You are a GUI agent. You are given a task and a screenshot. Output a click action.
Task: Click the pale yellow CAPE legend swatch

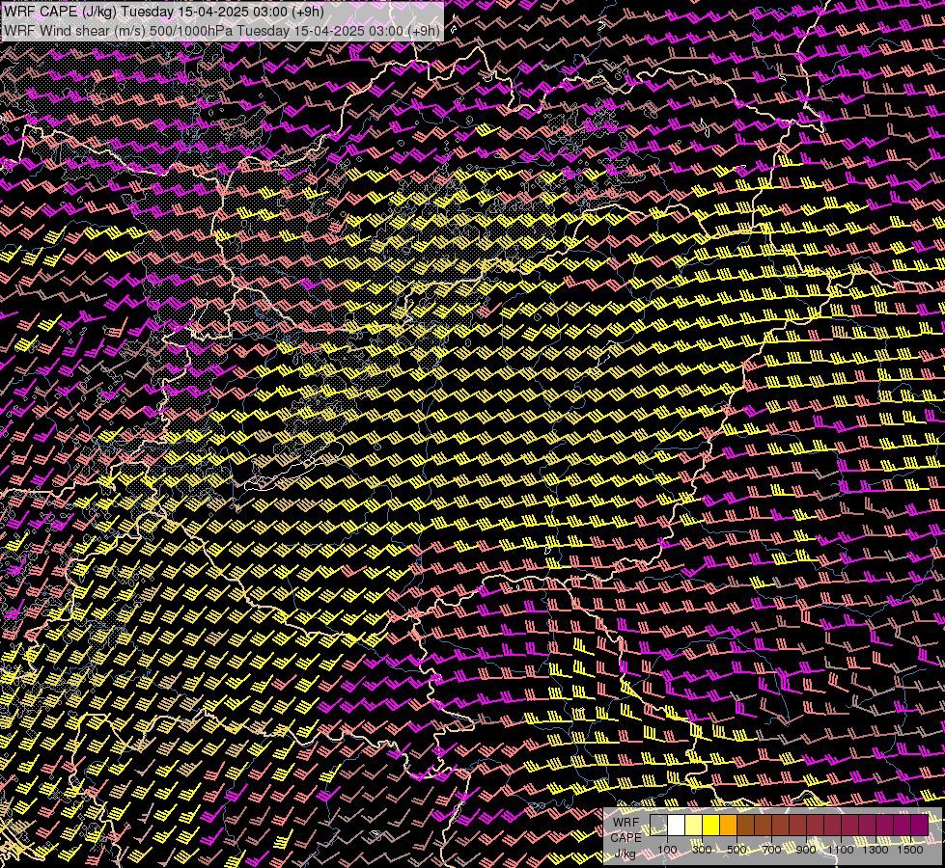coord(694,826)
